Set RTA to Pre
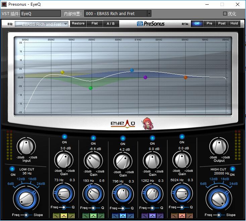 tap(209, 24)
